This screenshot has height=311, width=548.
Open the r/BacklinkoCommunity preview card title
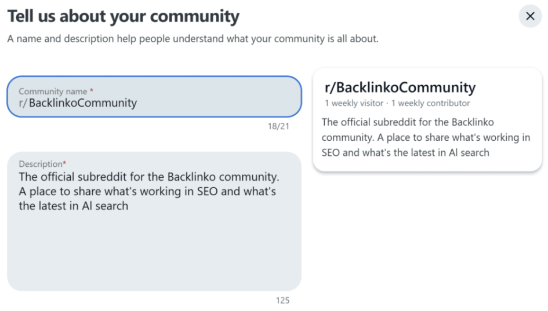(x=400, y=87)
